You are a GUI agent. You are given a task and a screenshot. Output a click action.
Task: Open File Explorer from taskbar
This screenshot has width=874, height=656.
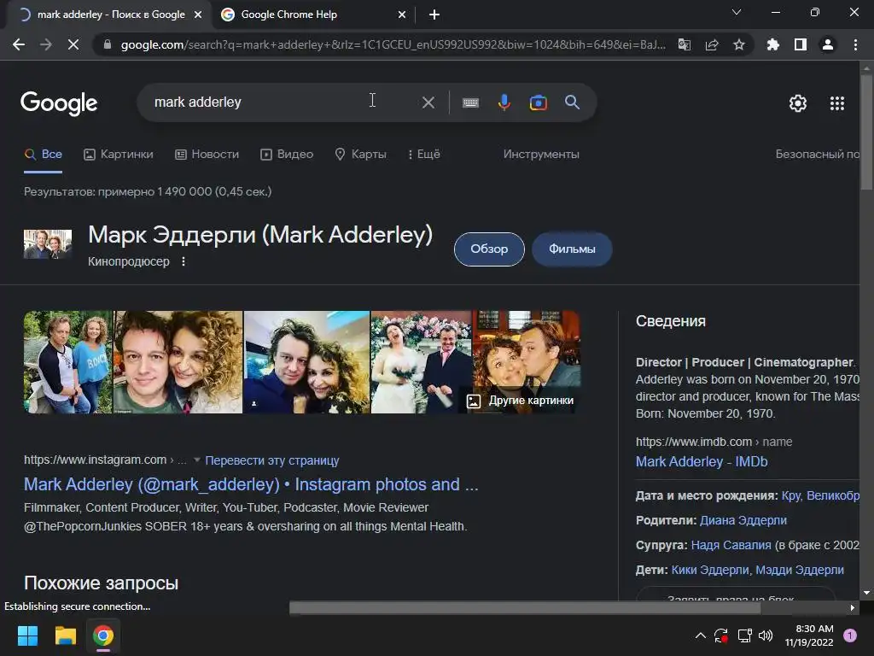(x=65, y=635)
